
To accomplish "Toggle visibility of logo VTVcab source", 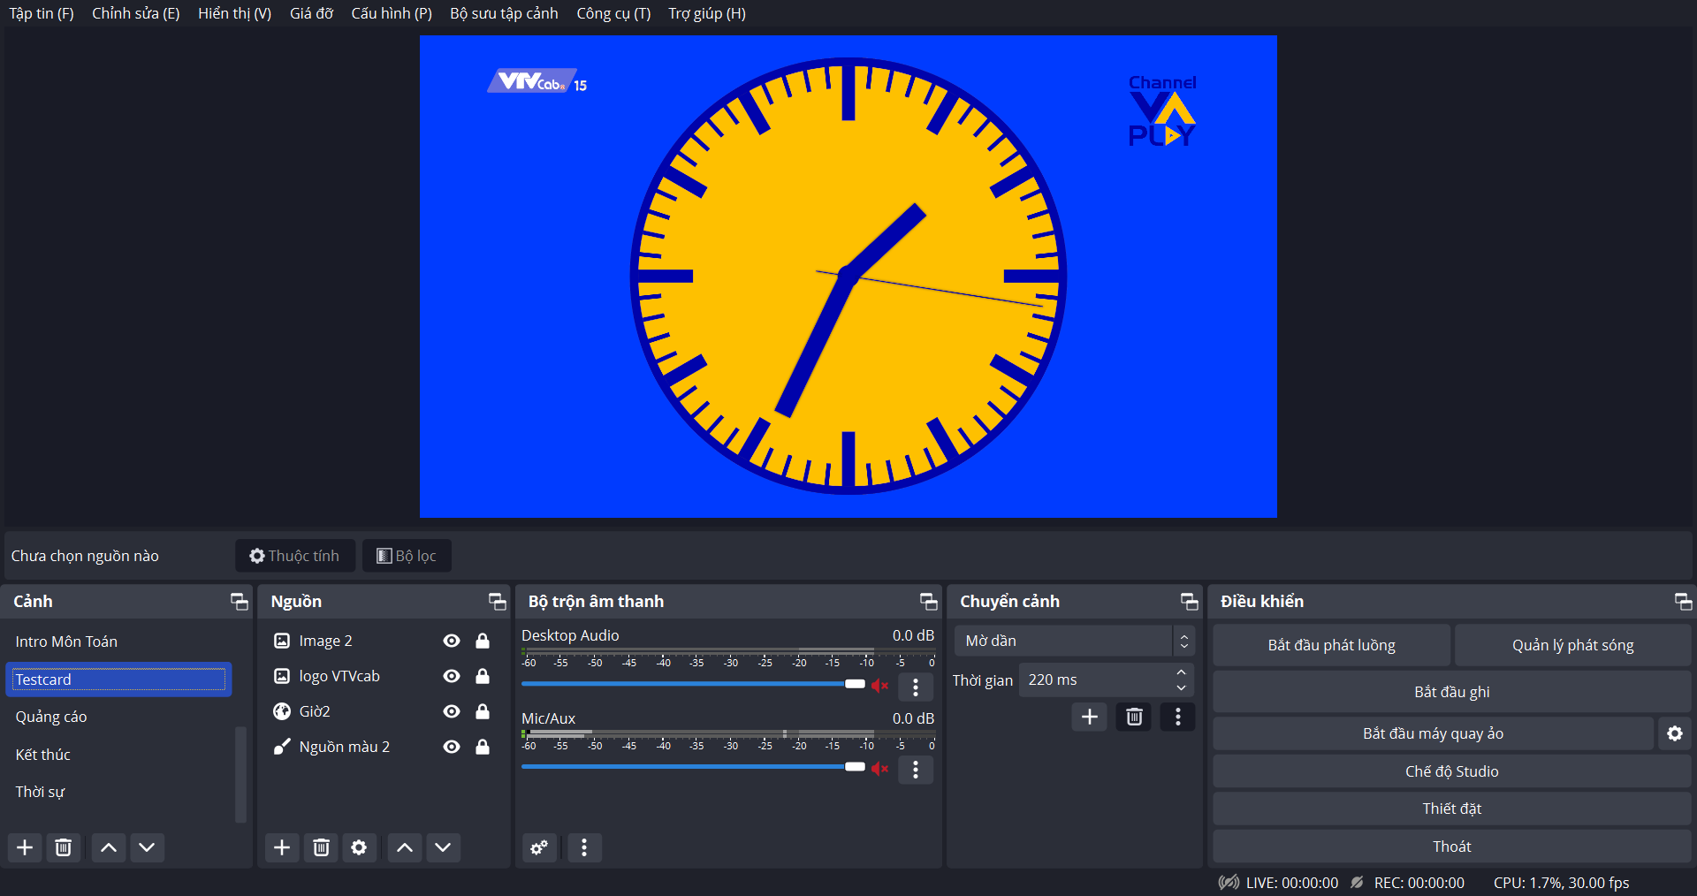I will 452,676.
